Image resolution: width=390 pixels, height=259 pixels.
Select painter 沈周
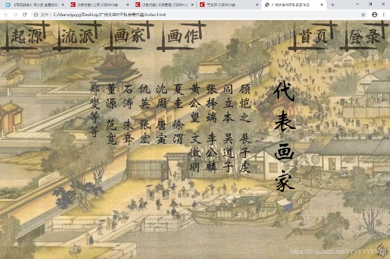pyautogui.click(x=161, y=96)
